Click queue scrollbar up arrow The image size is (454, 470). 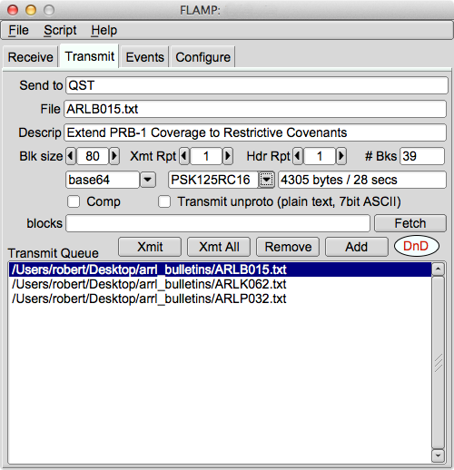(438, 269)
